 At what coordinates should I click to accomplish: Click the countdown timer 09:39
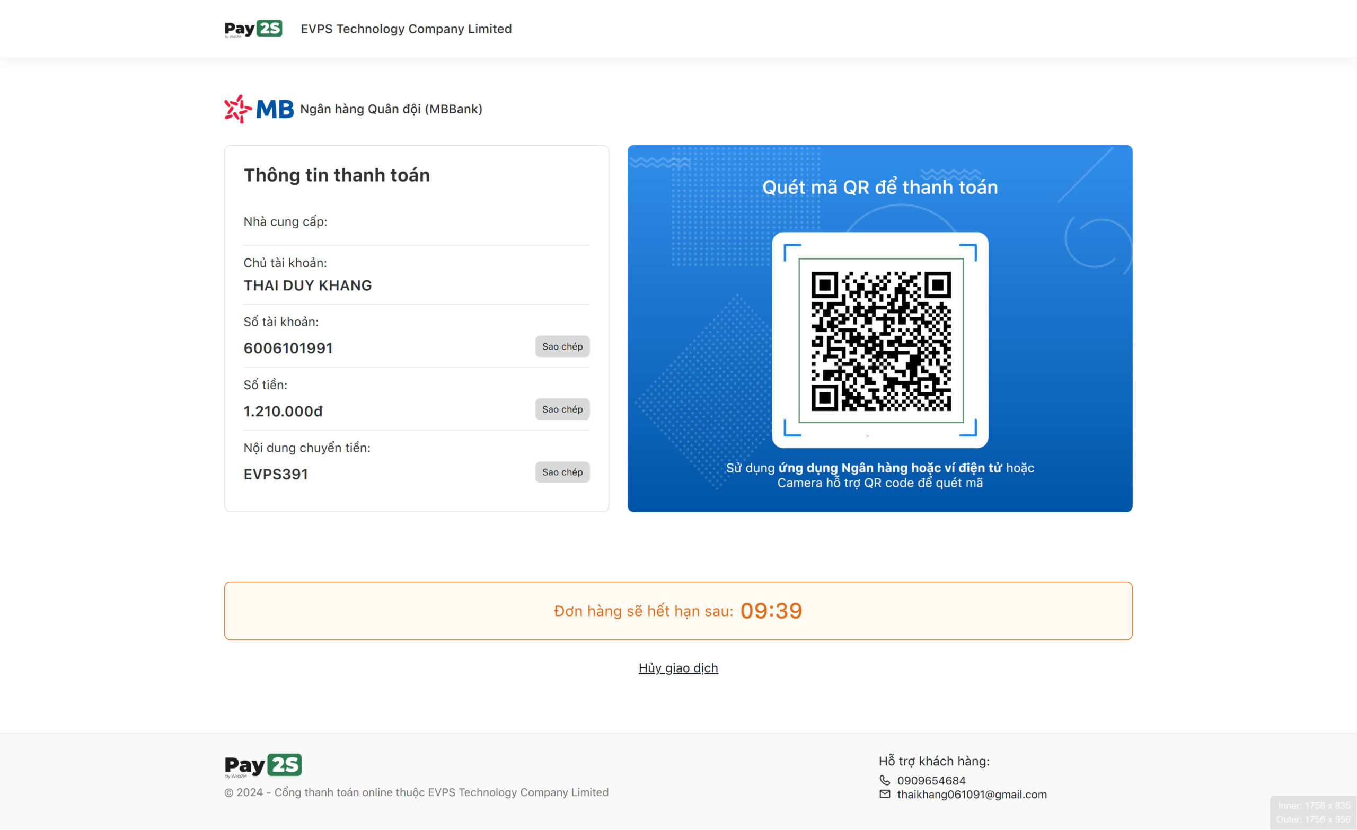pyautogui.click(x=771, y=611)
